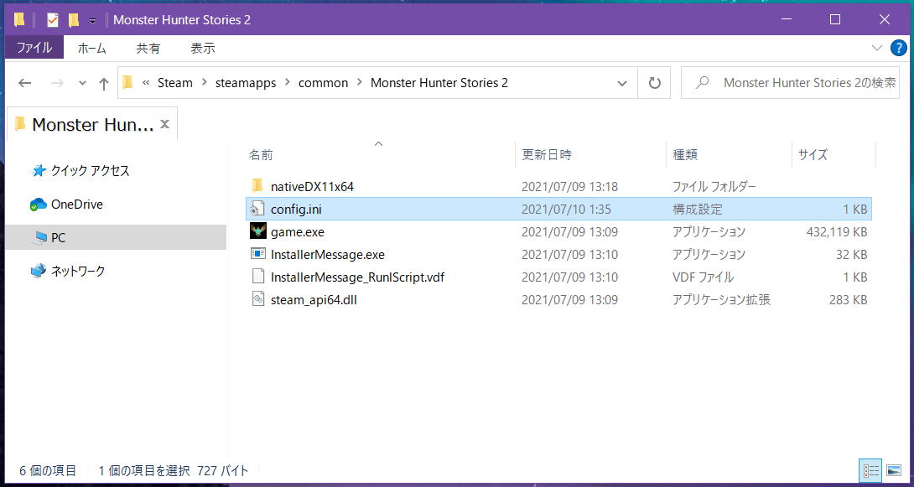The height and width of the screenshot is (487, 914).
Task: Select the game.exe file name
Action: pyautogui.click(x=298, y=232)
